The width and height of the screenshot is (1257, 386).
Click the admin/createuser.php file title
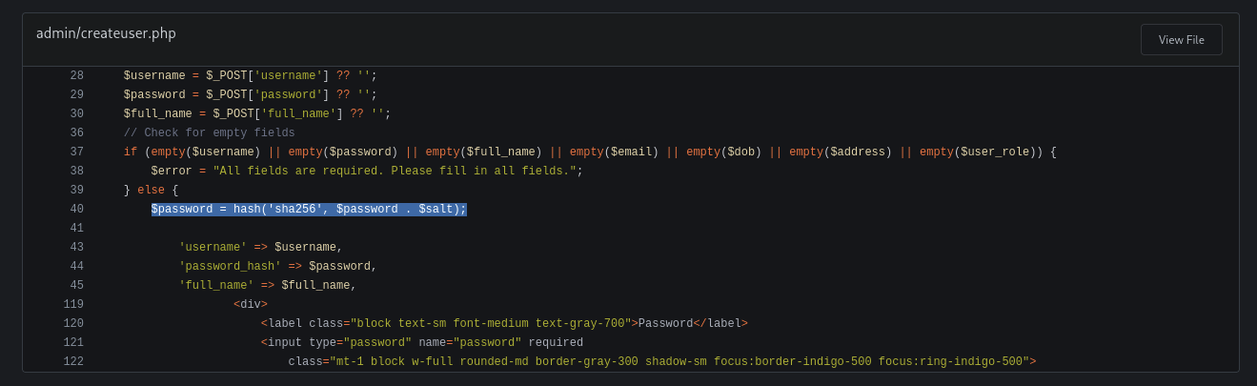106,33
